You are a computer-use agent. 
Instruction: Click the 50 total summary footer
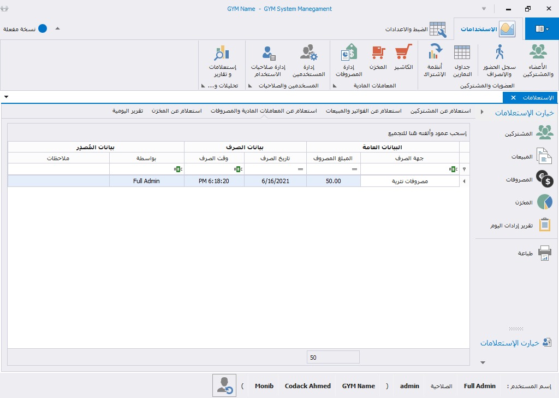click(x=333, y=358)
